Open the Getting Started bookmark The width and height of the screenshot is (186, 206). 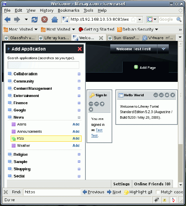(x=96, y=29)
